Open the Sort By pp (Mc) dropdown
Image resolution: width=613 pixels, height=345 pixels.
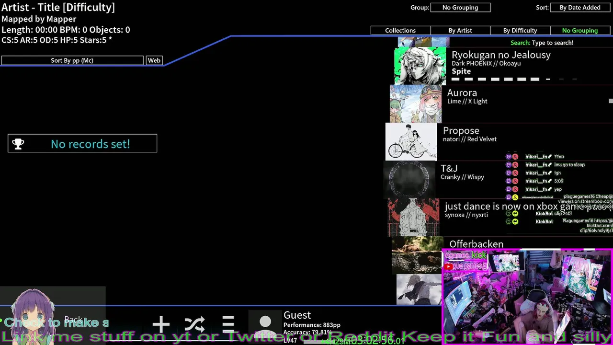72,60
